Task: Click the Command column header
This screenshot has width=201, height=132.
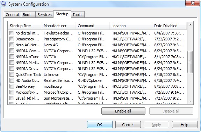Action: tap(93, 26)
